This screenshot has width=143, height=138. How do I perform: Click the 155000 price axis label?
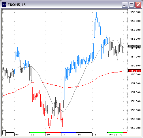pyautogui.click(x=136, y=39)
